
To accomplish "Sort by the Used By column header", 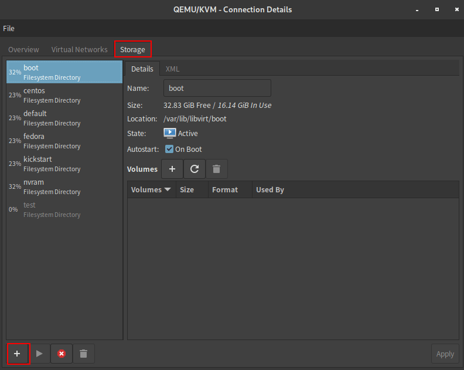I will pyautogui.click(x=356, y=189).
